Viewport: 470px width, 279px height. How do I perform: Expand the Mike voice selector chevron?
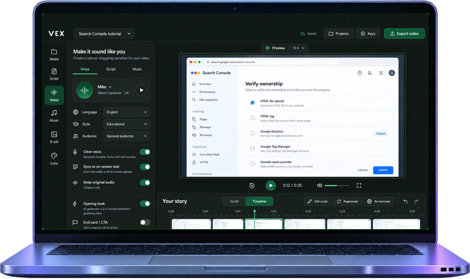coord(110,87)
